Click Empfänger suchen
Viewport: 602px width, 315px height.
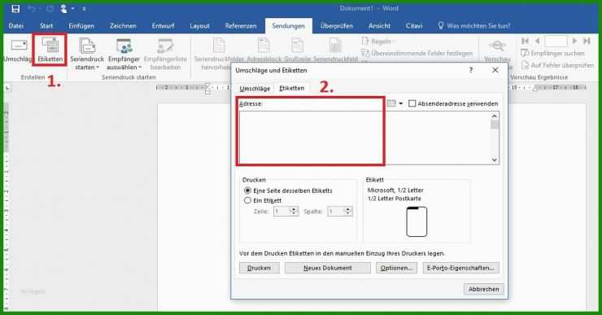(x=552, y=53)
